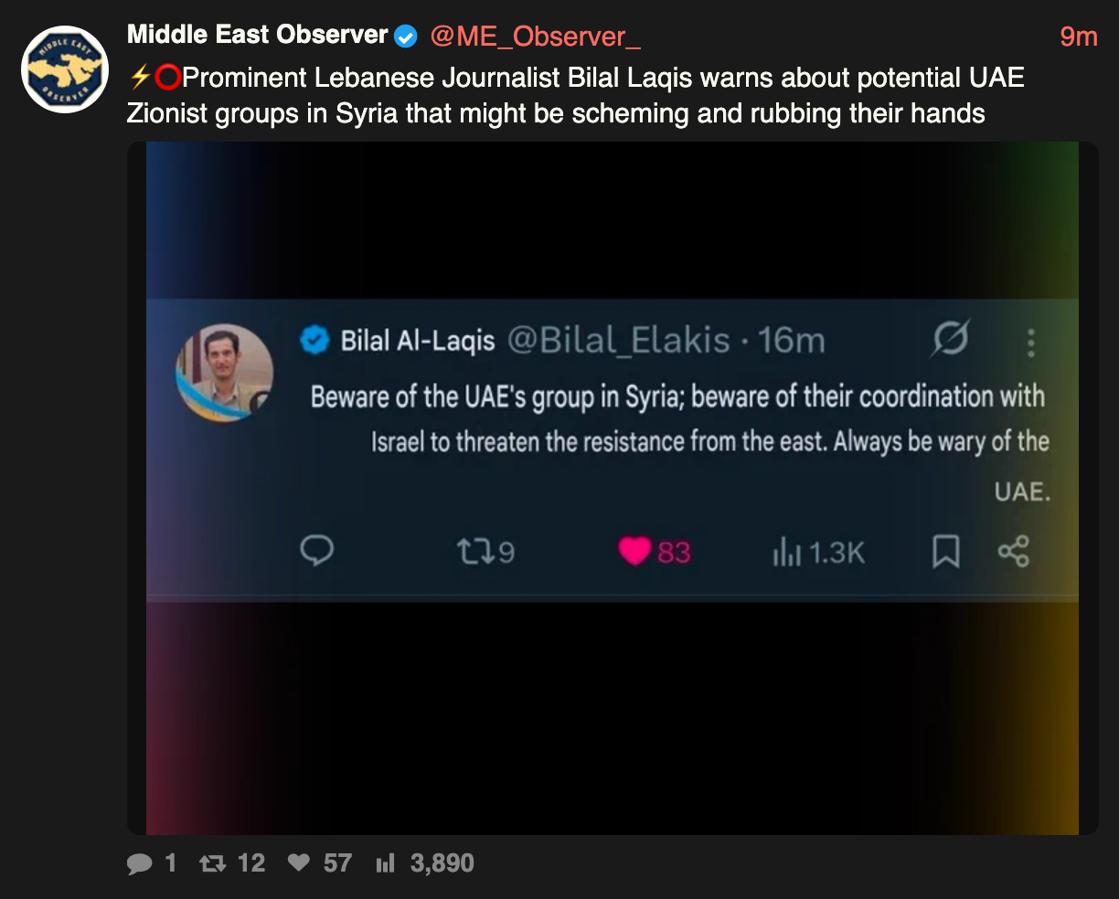Screen dimensions: 1119x899
Task: Open the @ME_Observer_ handle link
Action: (535, 37)
